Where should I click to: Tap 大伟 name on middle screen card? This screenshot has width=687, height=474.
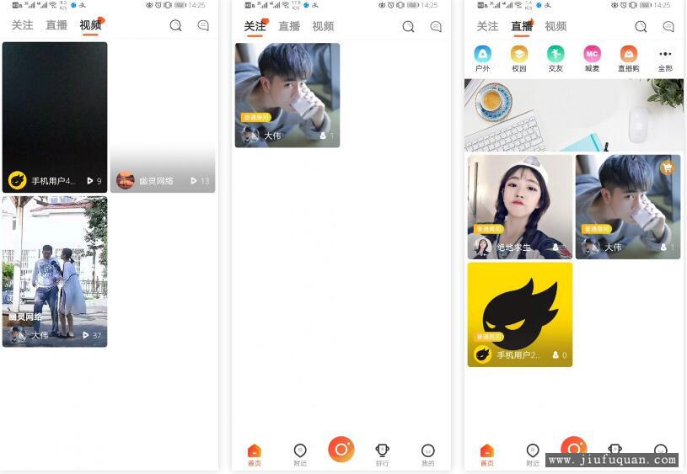pos(272,136)
